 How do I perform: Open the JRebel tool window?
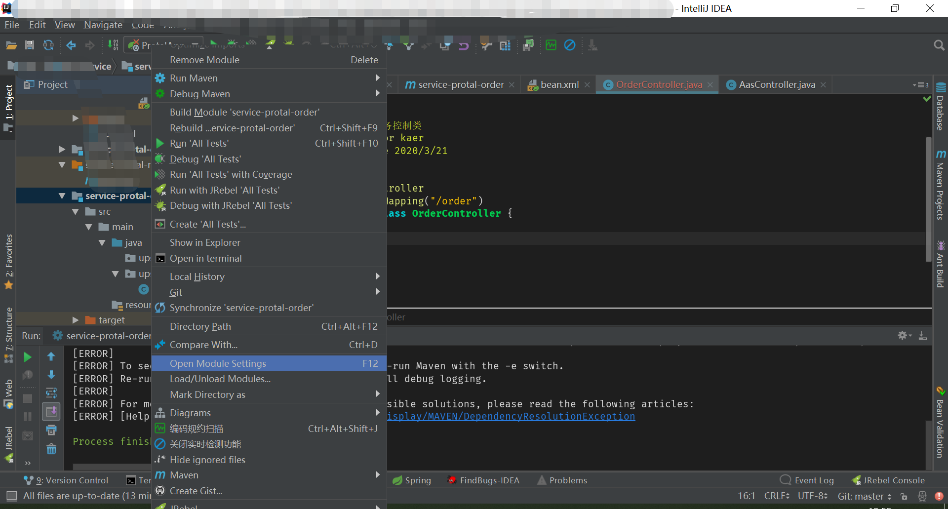point(9,444)
